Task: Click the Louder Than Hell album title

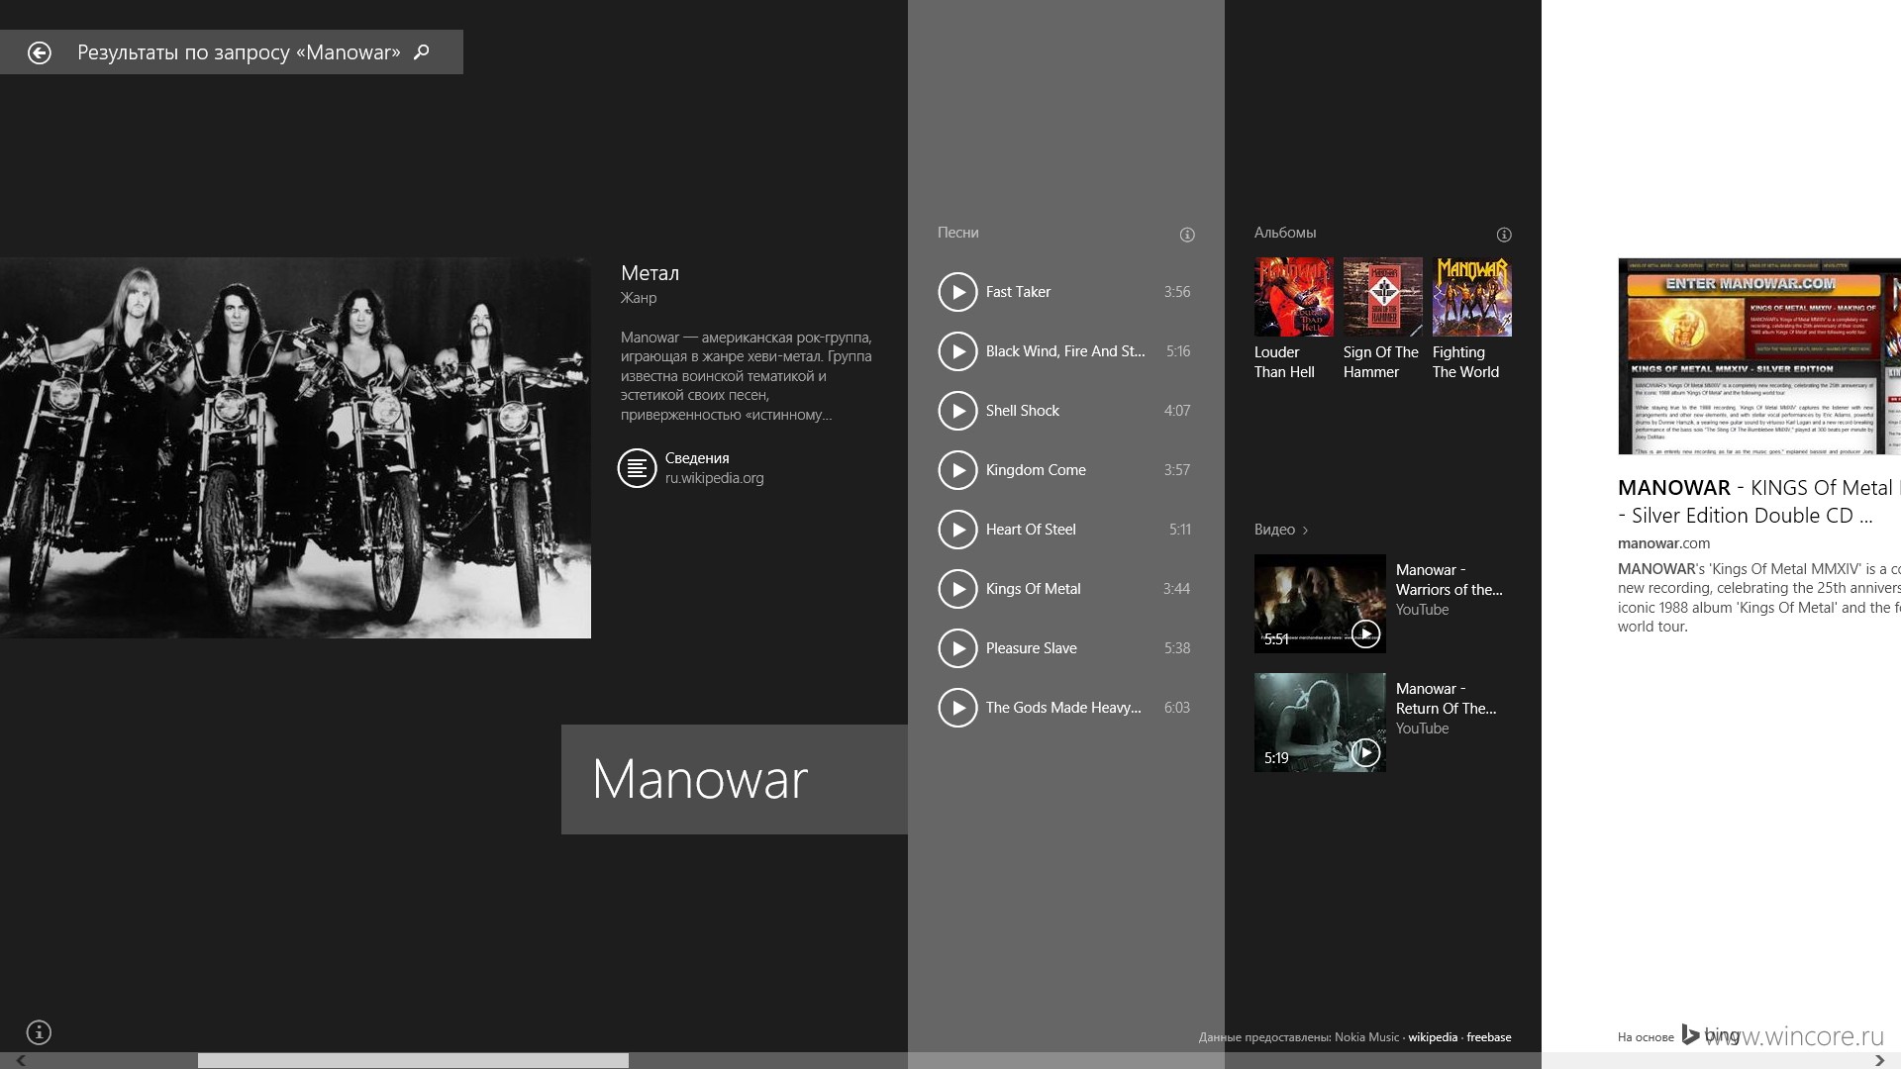Action: click(x=1284, y=362)
